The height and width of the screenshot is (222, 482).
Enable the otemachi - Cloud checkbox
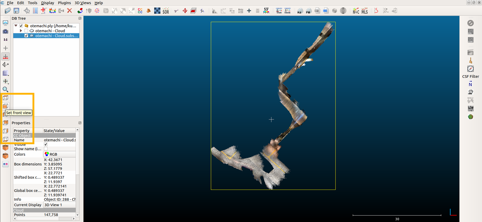[x=27, y=31]
